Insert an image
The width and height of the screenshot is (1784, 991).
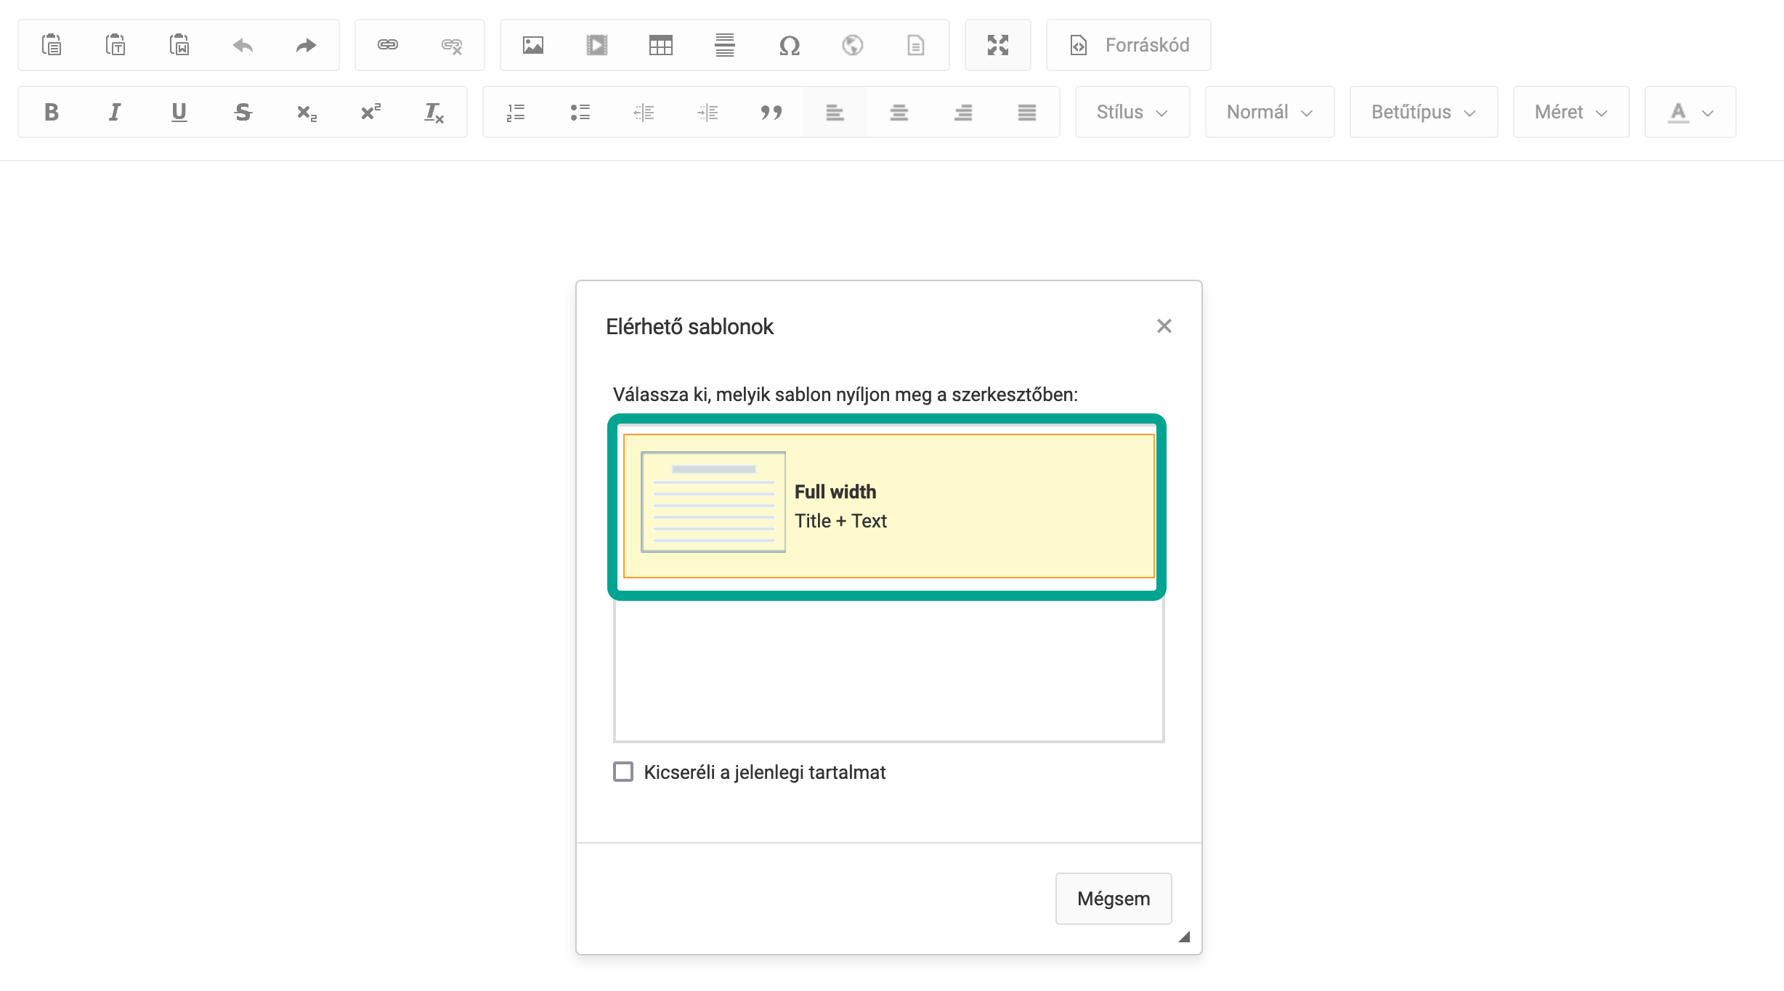(x=533, y=45)
